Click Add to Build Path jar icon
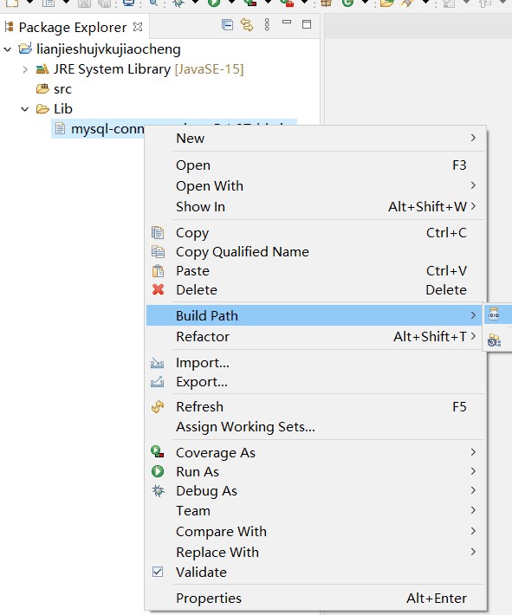The width and height of the screenshot is (512, 615). [x=494, y=314]
